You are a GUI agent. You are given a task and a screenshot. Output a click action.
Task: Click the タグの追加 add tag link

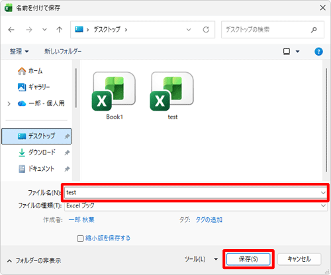pos(209,220)
